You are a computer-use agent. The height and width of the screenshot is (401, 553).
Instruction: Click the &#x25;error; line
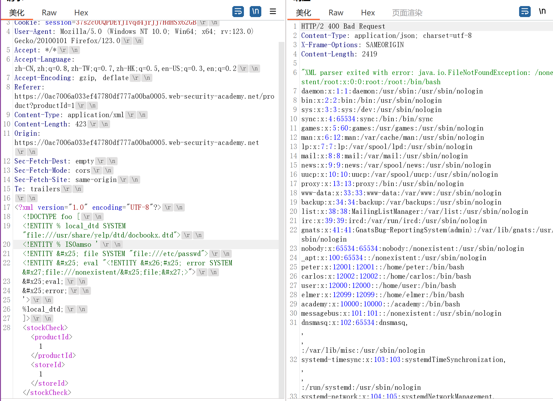click(45, 291)
